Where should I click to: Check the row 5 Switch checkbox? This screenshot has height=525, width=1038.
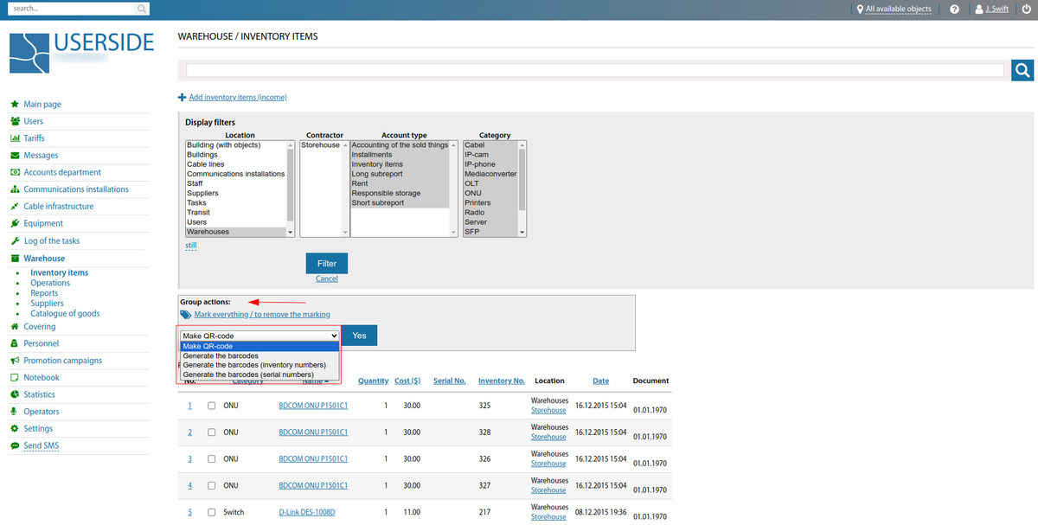(212, 512)
